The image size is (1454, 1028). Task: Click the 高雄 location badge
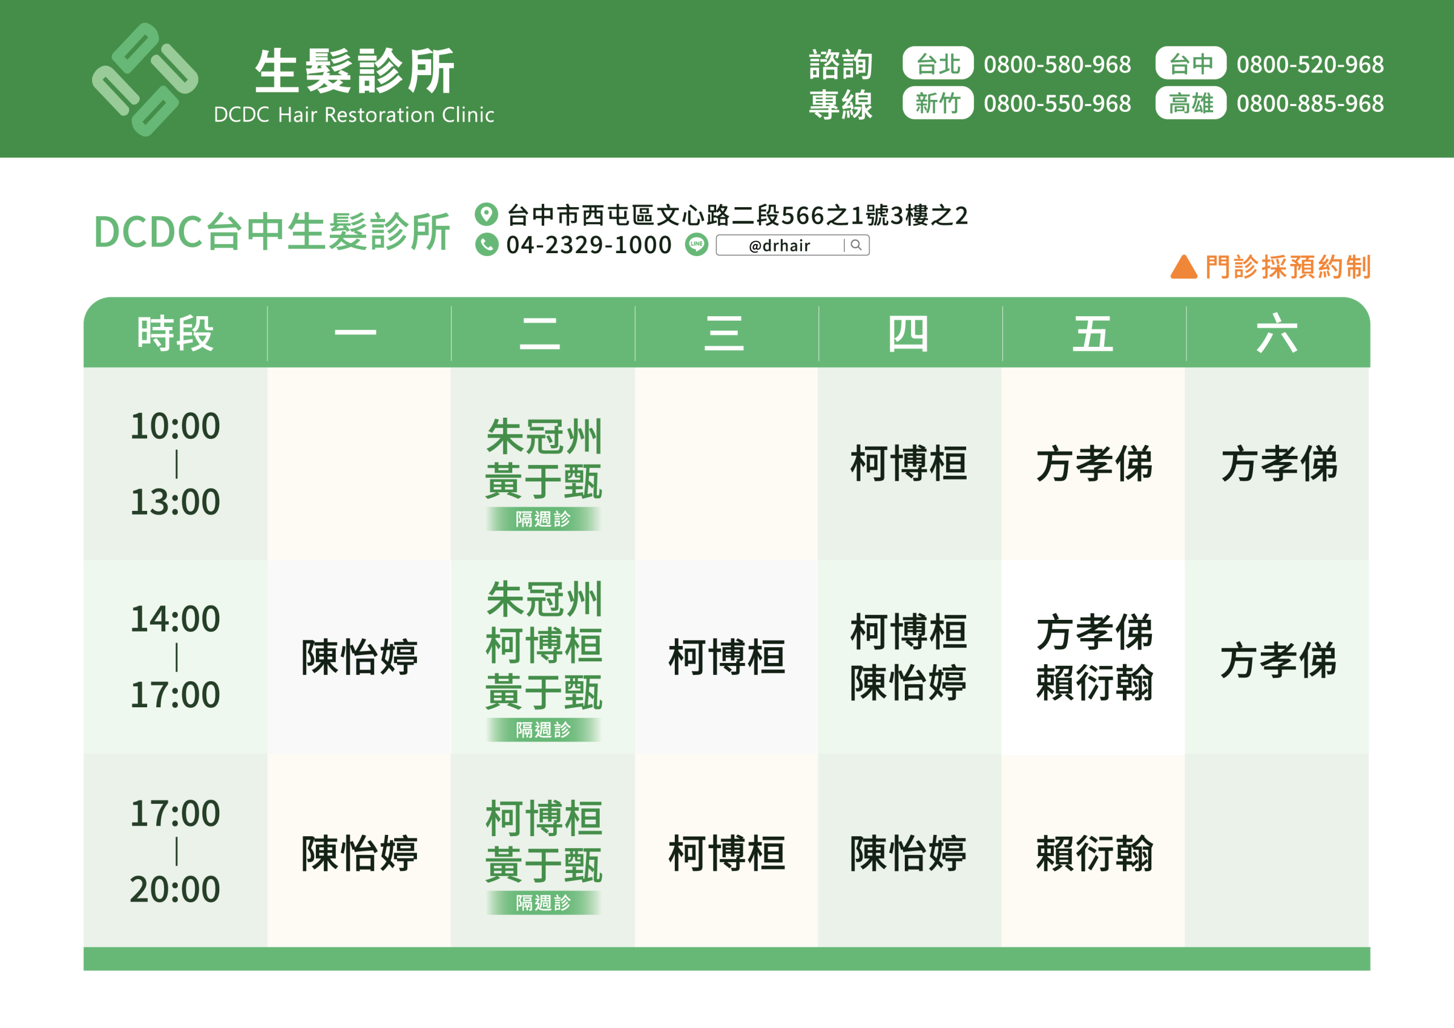1190,103
